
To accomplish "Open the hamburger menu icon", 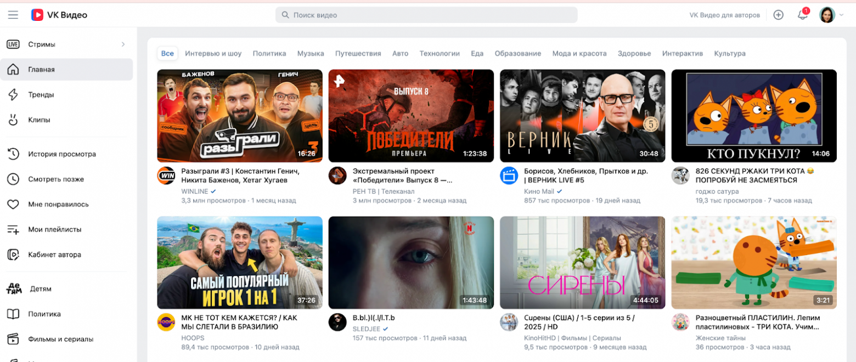I will [13, 15].
